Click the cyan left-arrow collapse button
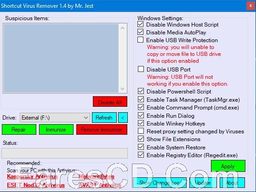The image size is (256, 192). (x=123, y=117)
